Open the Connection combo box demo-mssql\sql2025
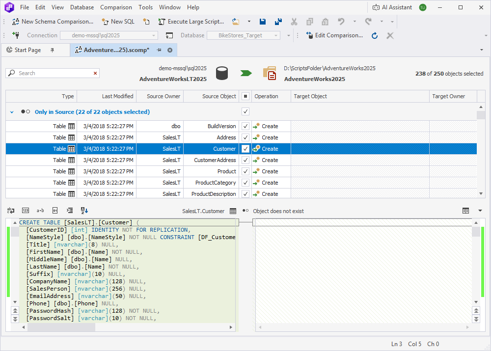Screen dimensions: 491x351 [x=109, y=35]
